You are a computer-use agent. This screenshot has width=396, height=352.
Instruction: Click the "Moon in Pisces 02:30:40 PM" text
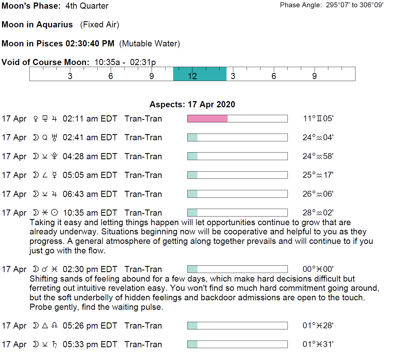point(58,44)
